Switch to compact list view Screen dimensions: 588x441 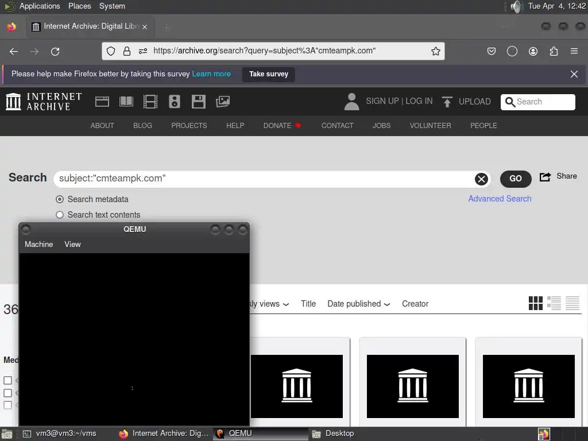click(x=572, y=303)
